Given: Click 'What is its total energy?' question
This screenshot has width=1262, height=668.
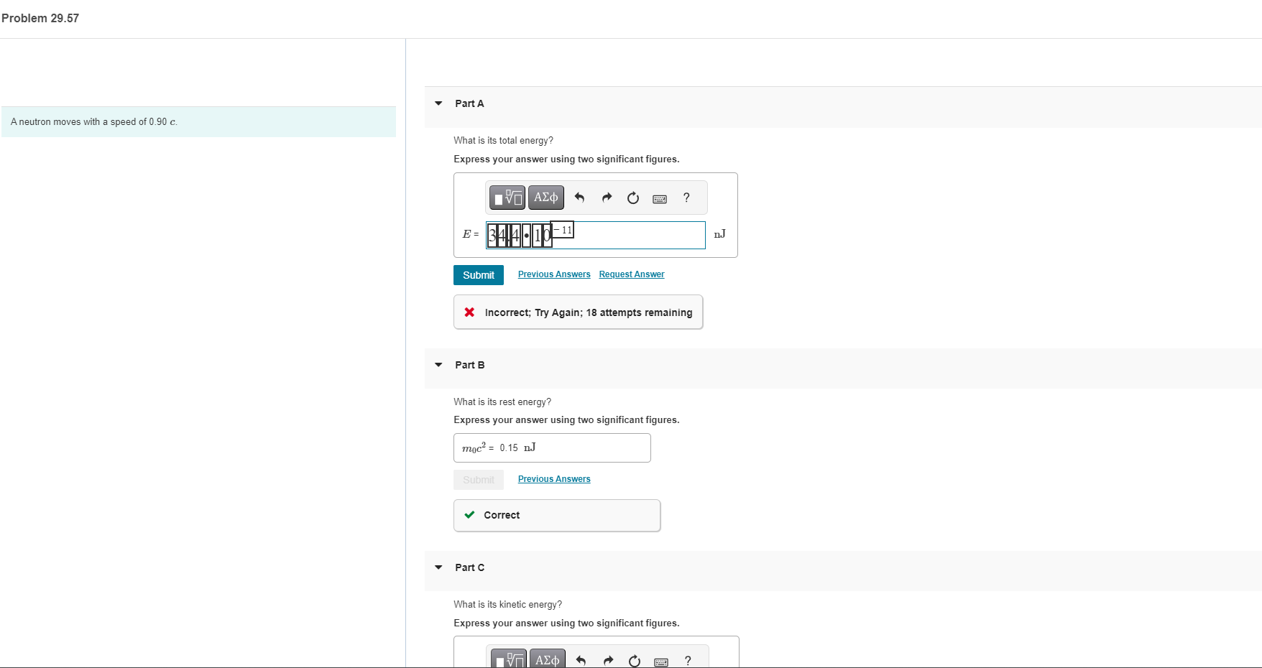Looking at the screenshot, I should 503,141.
